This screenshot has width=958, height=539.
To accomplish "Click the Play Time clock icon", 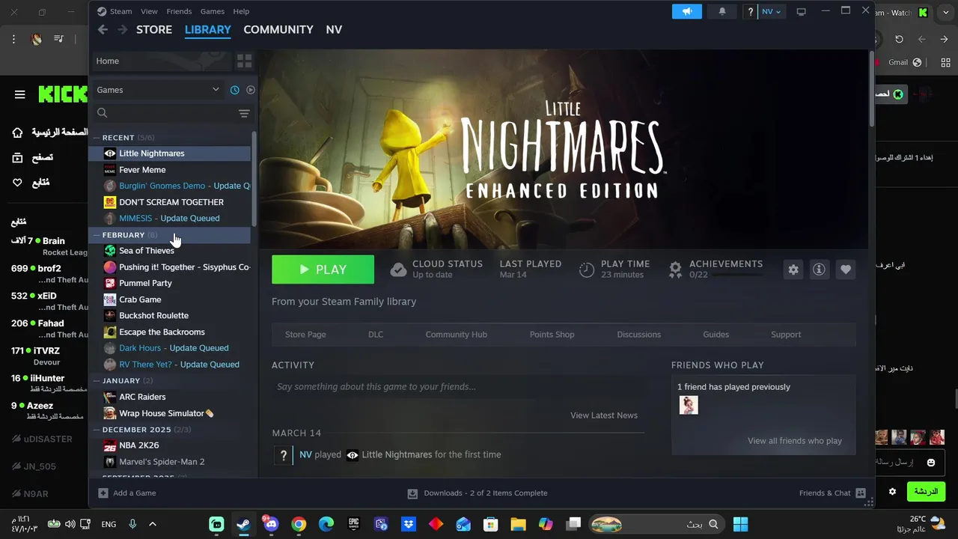I will [587, 269].
